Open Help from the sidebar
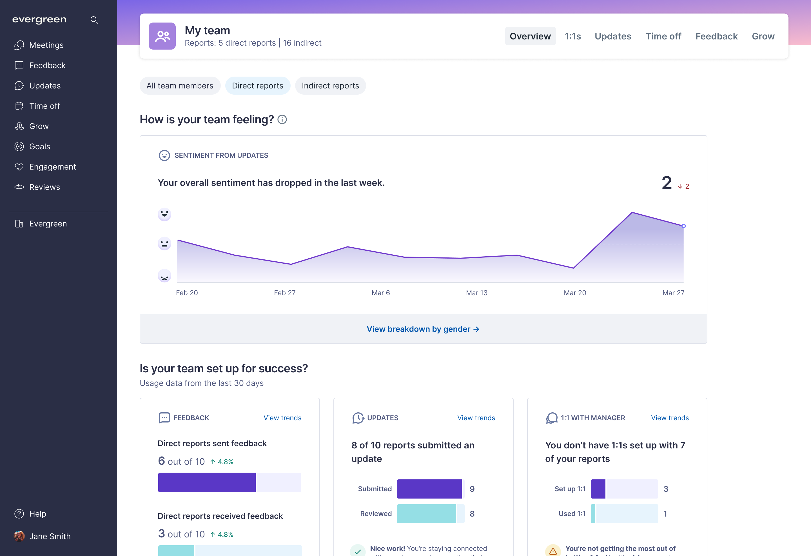This screenshot has height=556, width=811. tap(38, 513)
